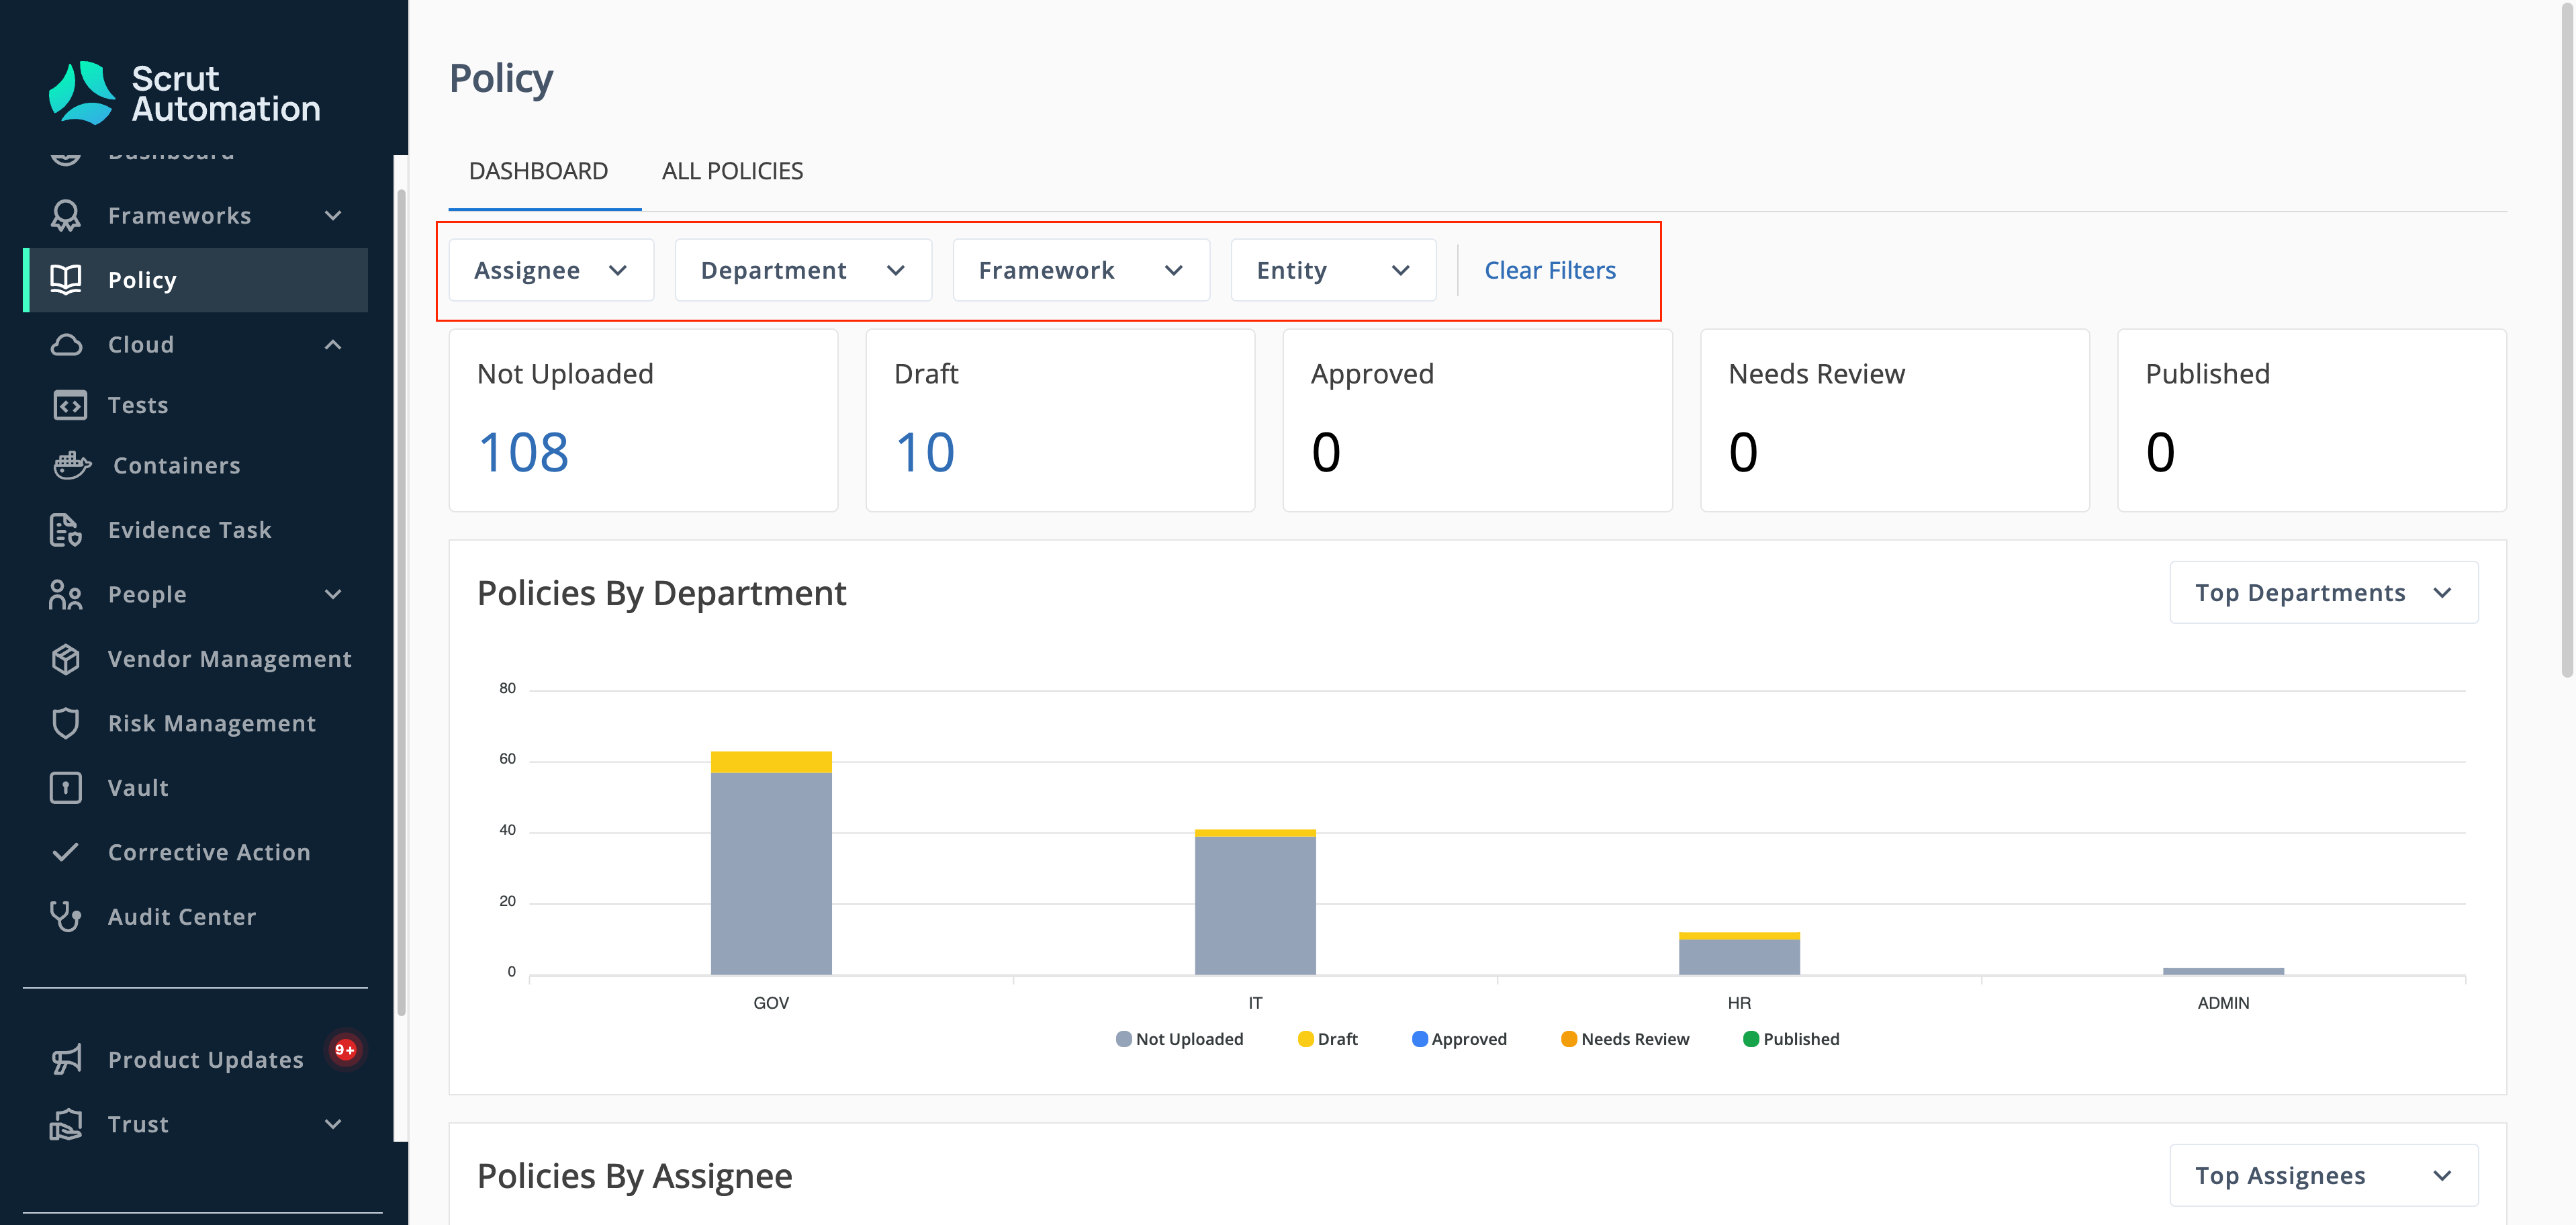
Task: Toggle Needs Review series in chart legend
Action: [x=1625, y=1039]
